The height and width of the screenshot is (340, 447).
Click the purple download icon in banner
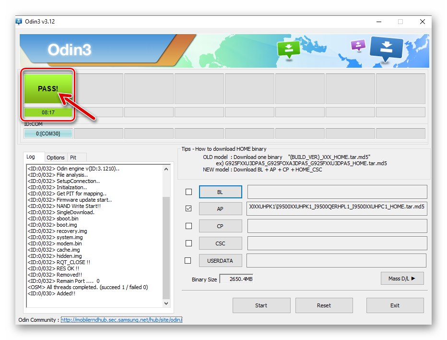[x=358, y=46]
